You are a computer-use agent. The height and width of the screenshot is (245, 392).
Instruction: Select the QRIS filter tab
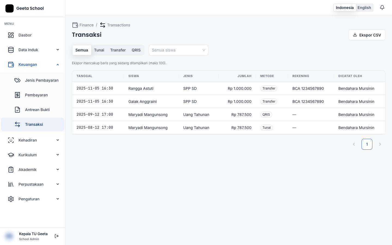click(136, 50)
